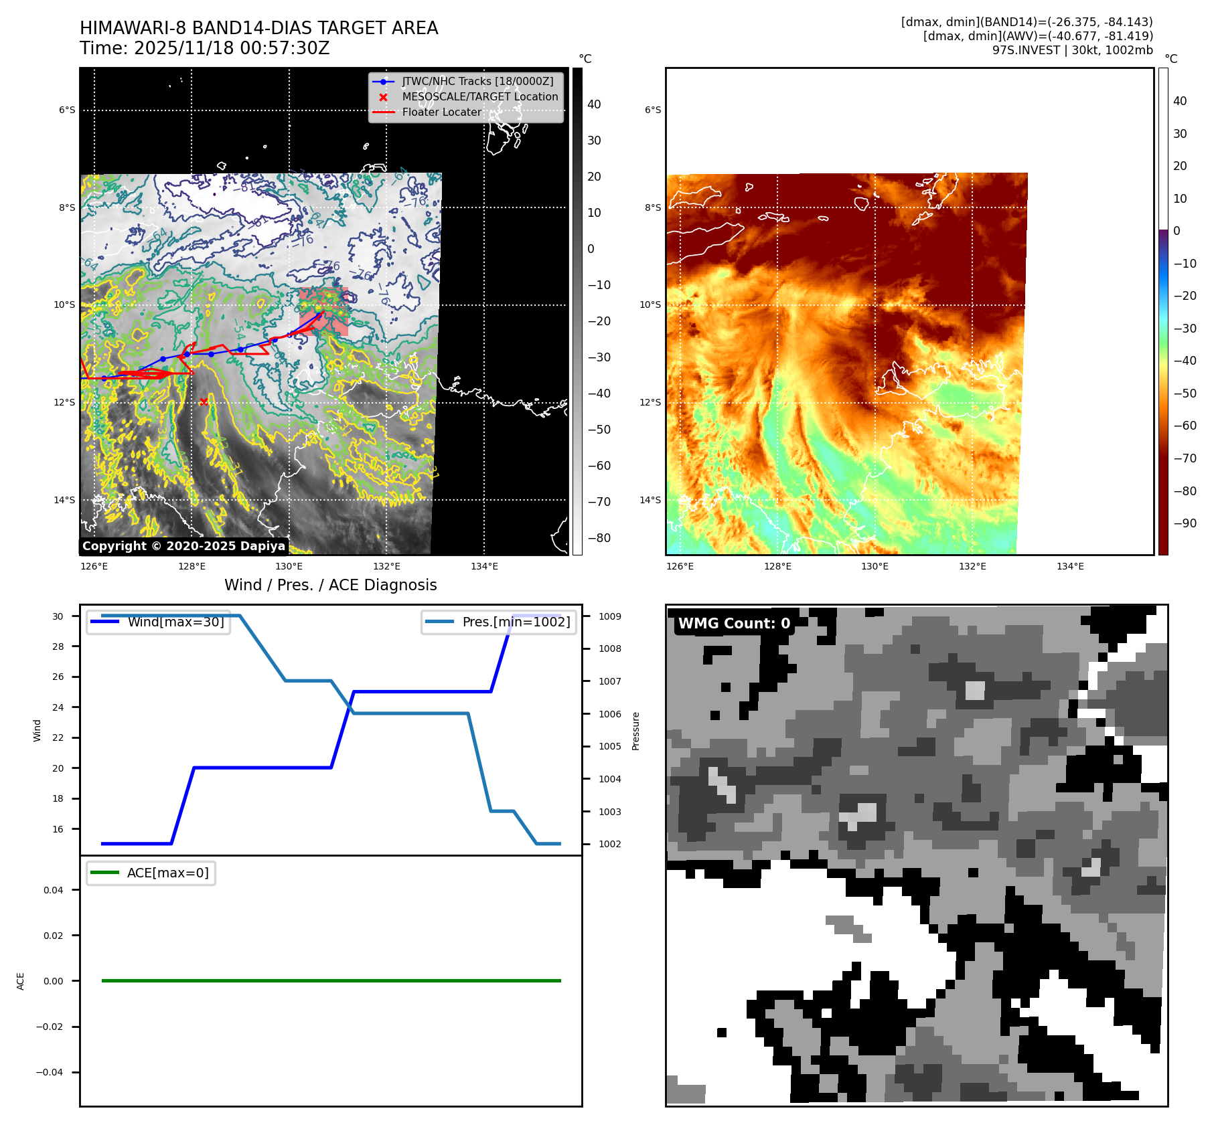Click the Pres.[min=1002] legend label

pos(516,622)
